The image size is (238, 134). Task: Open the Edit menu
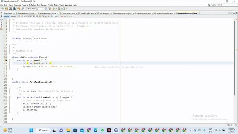tap(6, 5)
